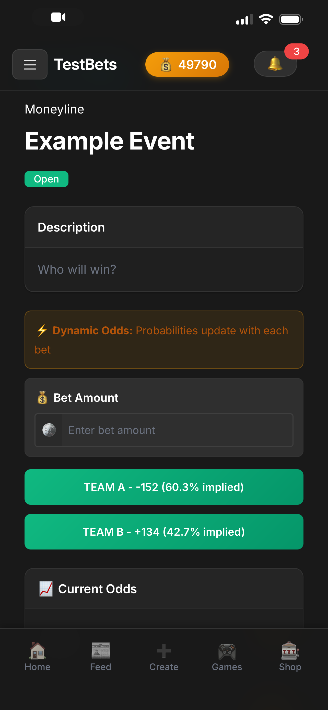Open notifications via the bell icon
The image size is (328, 710).
click(x=275, y=64)
